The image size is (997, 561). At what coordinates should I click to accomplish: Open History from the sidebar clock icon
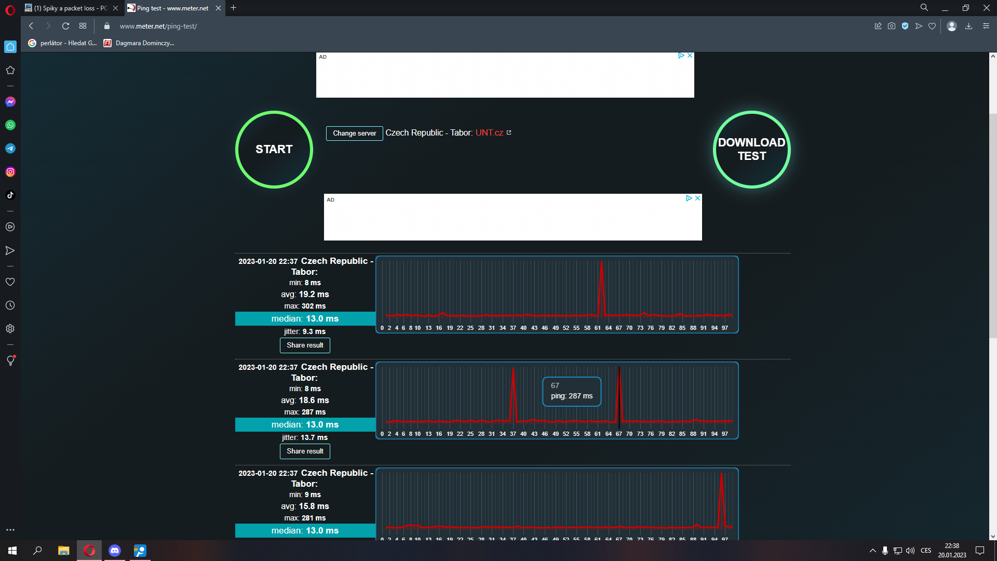point(10,305)
